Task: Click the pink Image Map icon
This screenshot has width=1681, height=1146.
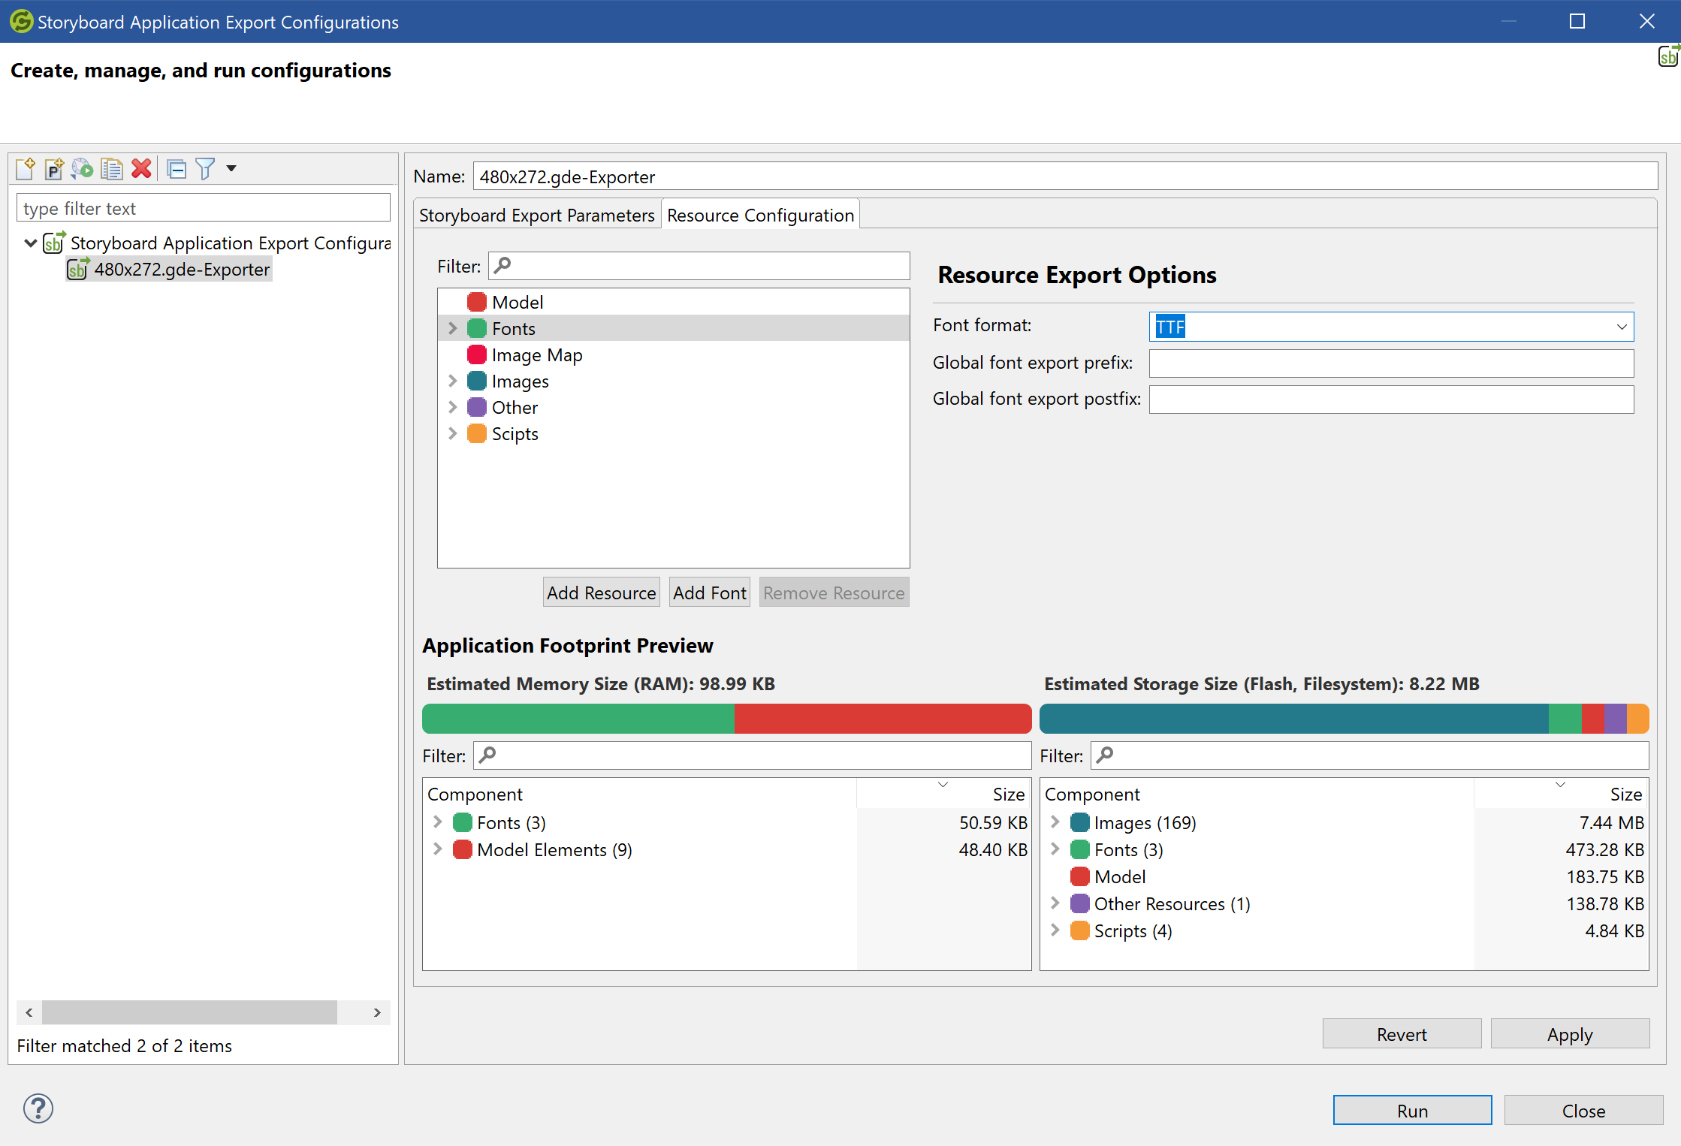Action: (x=477, y=354)
